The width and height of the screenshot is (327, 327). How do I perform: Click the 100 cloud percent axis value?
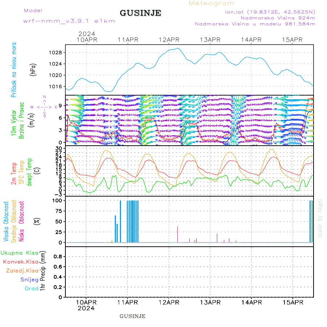tap(57, 201)
